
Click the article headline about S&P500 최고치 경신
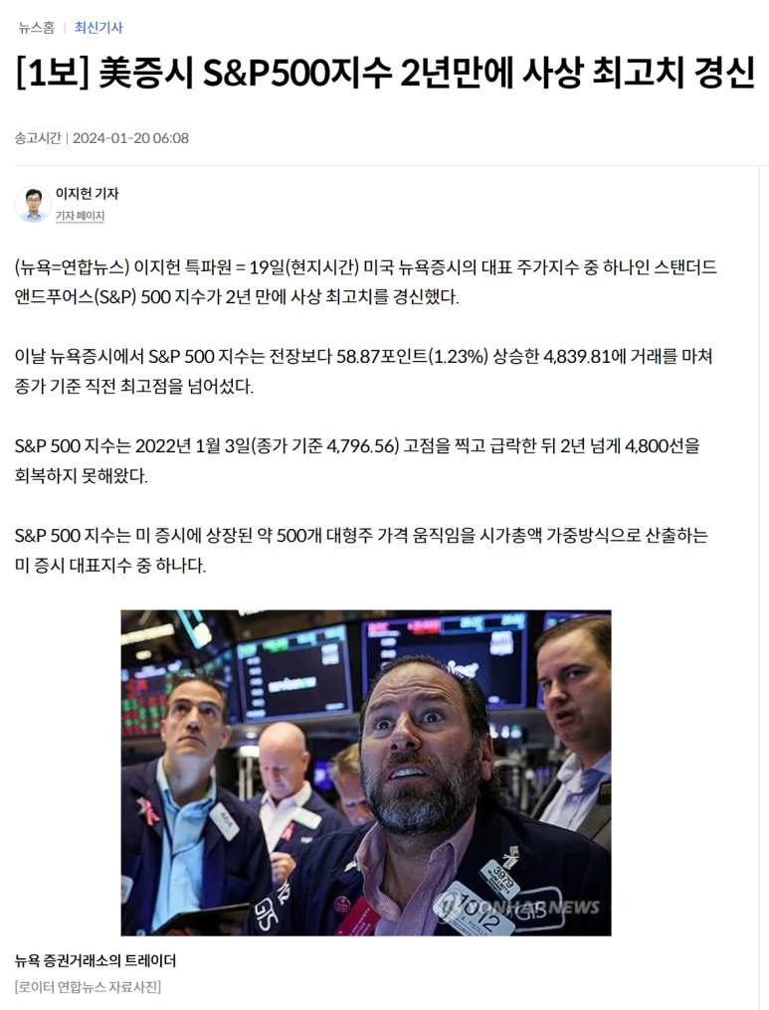coord(384,73)
